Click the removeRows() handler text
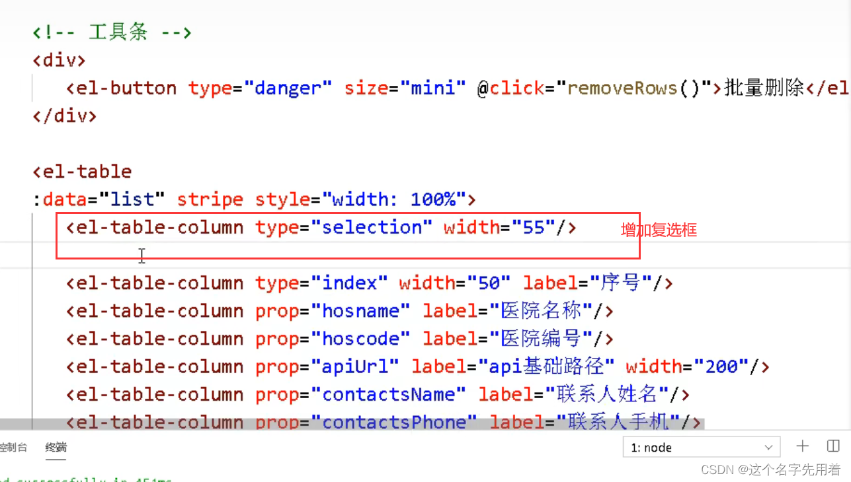The height and width of the screenshot is (482, 851). pos(633,88)
